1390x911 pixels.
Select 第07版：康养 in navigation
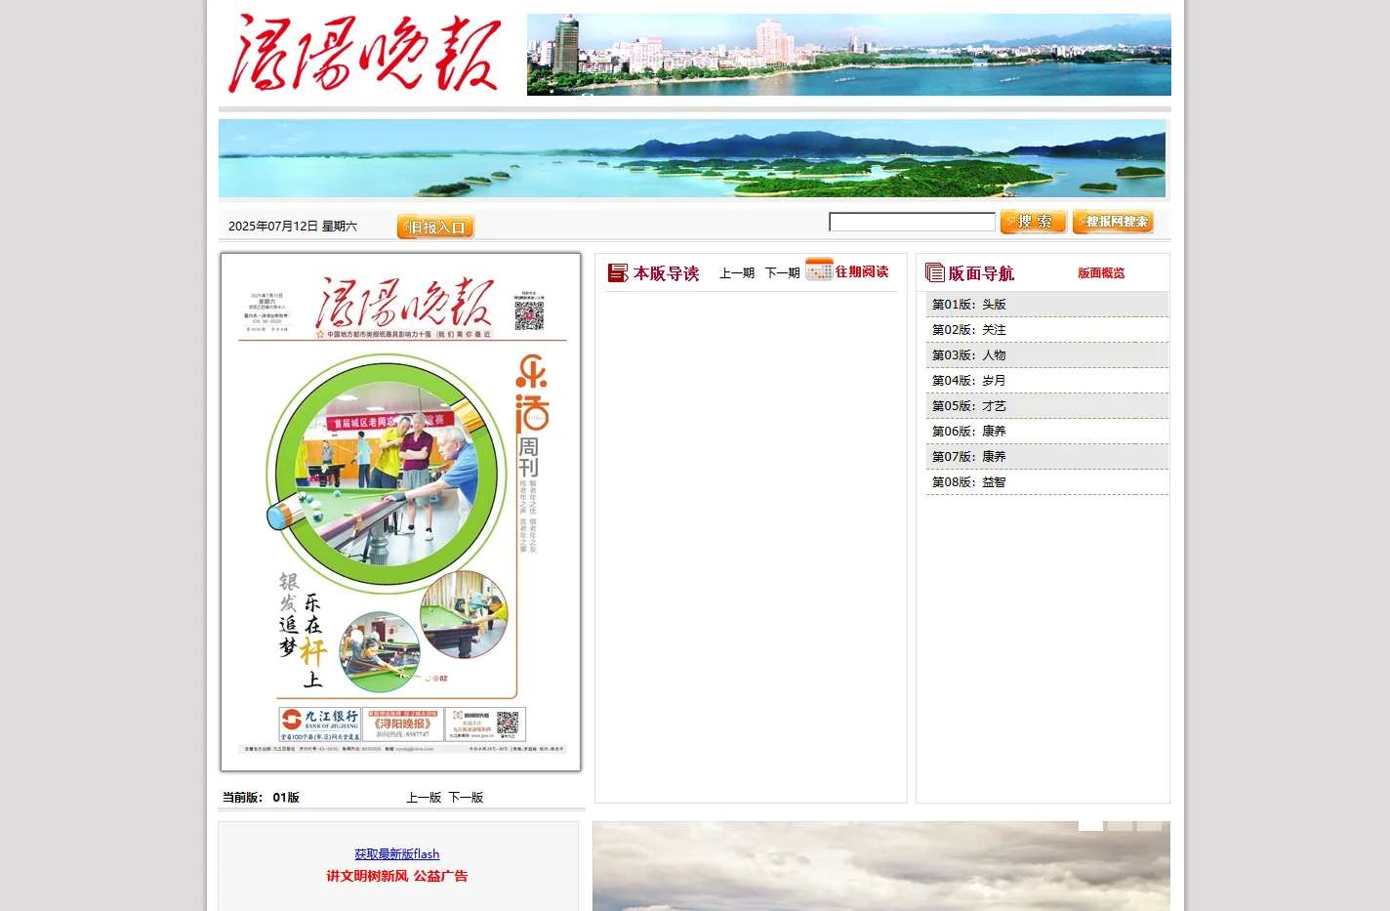pos(1047,457)
